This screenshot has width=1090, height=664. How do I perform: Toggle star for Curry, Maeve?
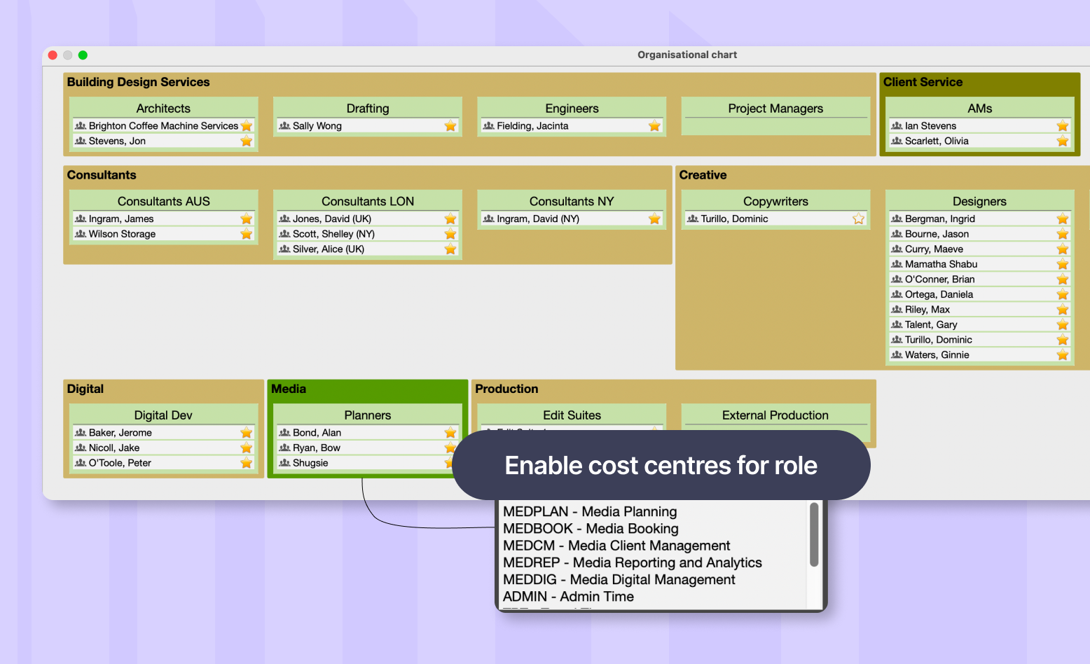pyautogui.click(x=1063, y=249)
